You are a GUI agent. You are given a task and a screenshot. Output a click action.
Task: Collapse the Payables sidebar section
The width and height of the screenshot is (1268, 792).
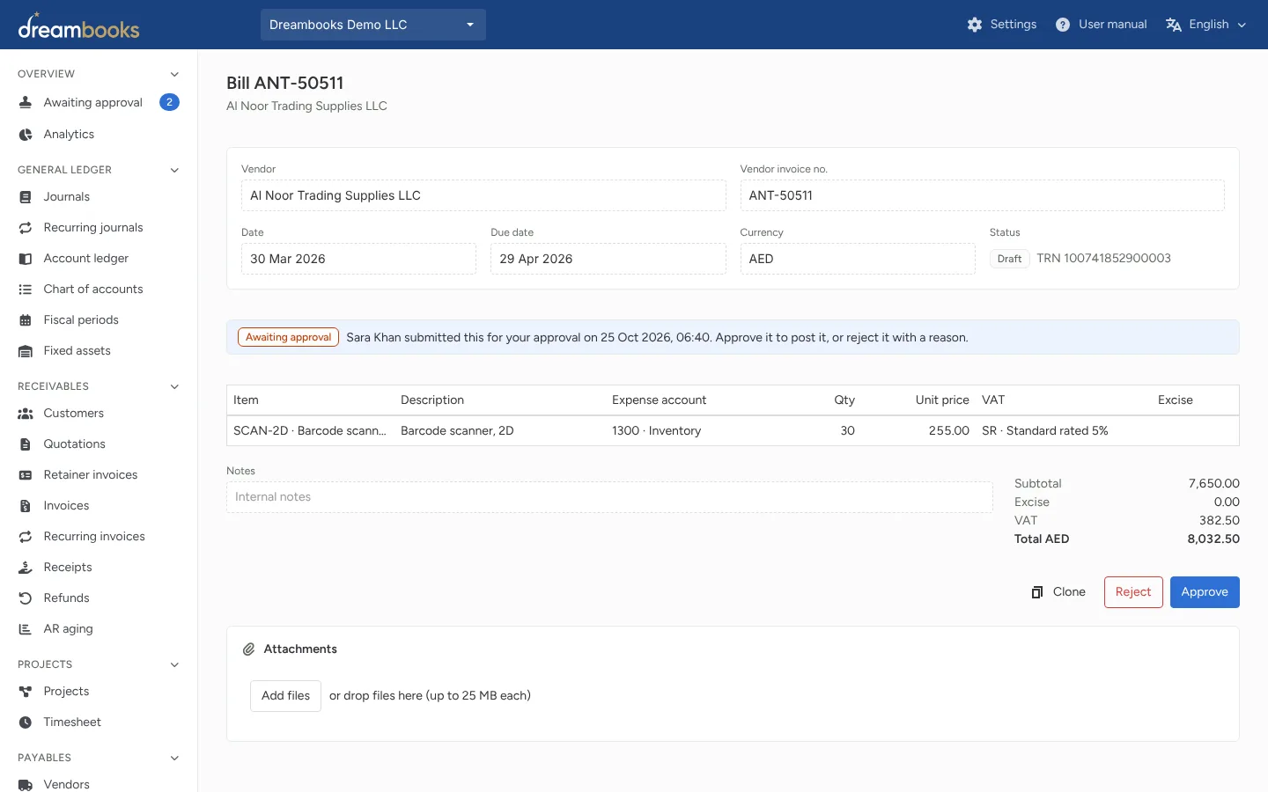pyautogui.click(x=174, y=758)
